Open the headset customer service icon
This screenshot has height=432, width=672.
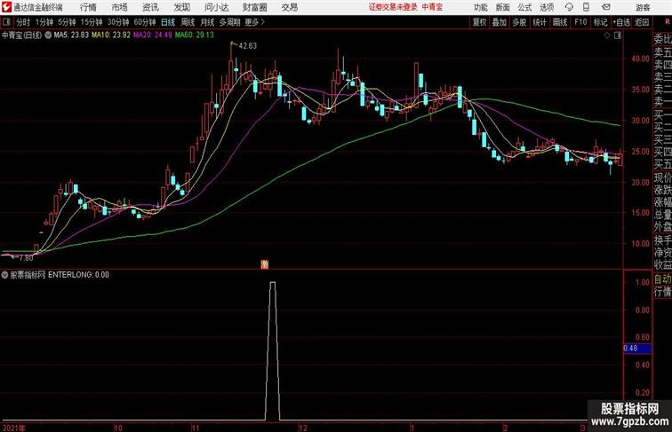569,7
